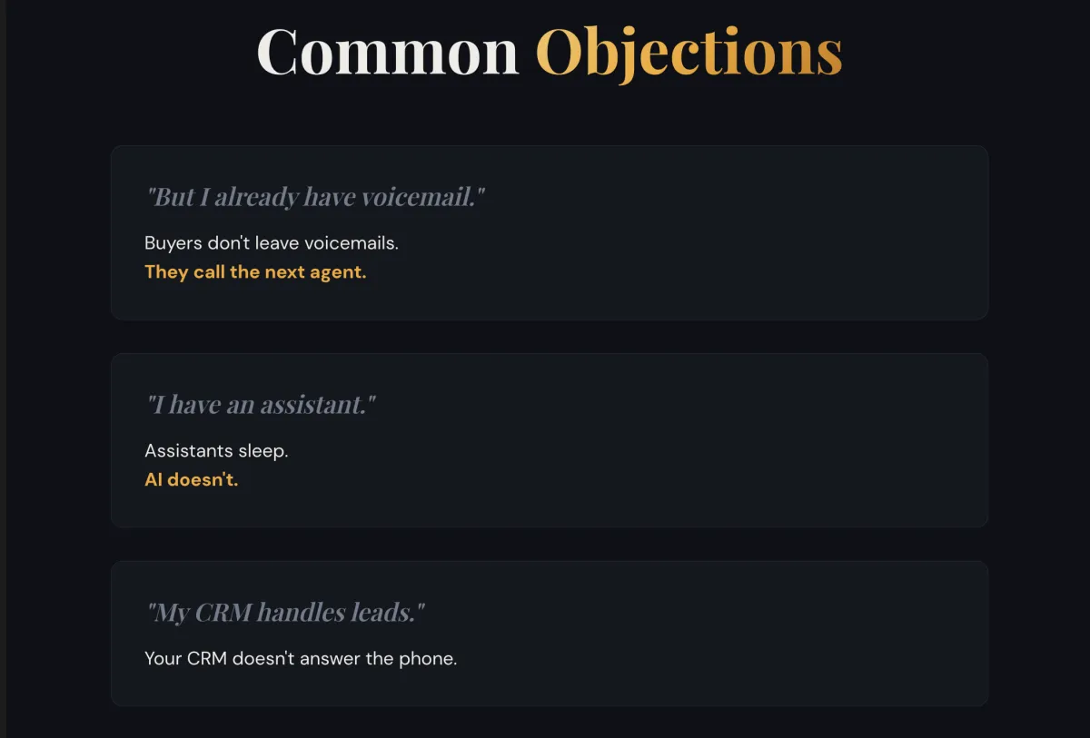Click the voicemail objection card background
1090x738 pixels.
[x=550, y=232]
